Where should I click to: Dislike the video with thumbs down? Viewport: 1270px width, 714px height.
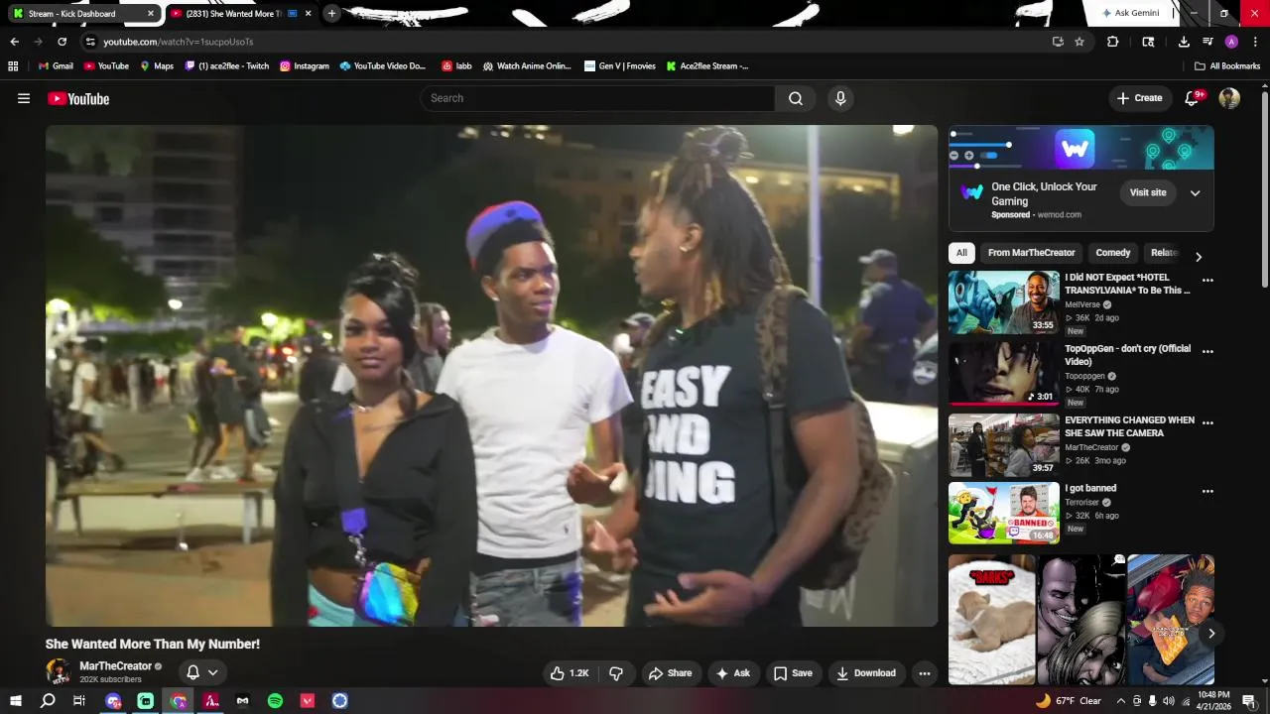pos(616,673)
